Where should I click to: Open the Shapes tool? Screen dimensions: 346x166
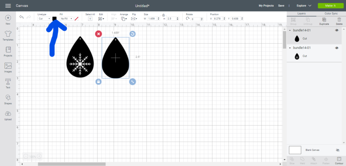(x=8, y=99)
